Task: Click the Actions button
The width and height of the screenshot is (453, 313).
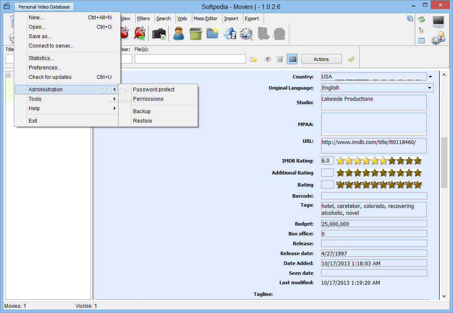Action: [x=321, y=59]
